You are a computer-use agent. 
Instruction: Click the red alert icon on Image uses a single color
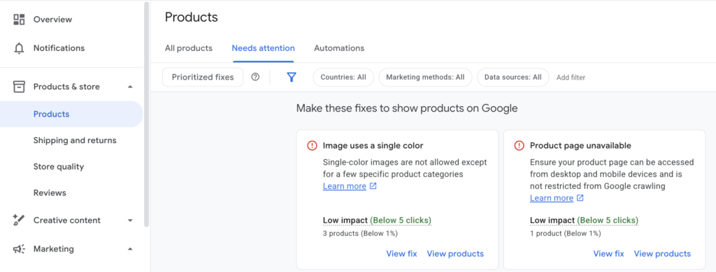(312, 146)
